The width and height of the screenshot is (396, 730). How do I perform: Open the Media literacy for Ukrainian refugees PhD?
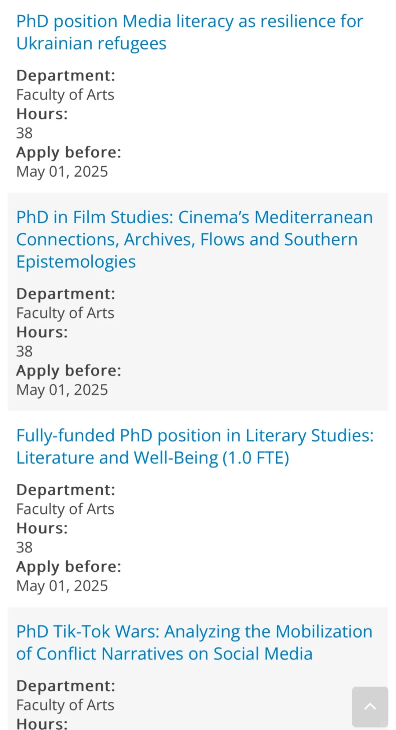[190, 32]
